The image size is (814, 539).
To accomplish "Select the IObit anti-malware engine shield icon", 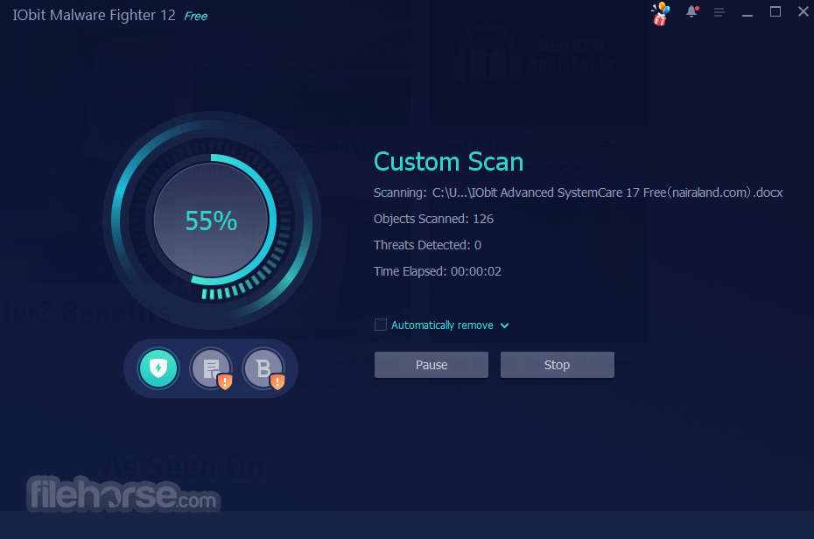I will coord(158,368).
